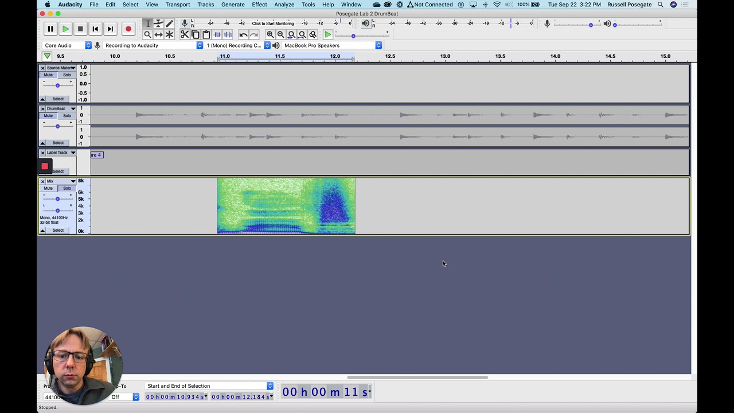Open Label Track name menu
The height and width of the screenshot is (413, 734).
61,153
